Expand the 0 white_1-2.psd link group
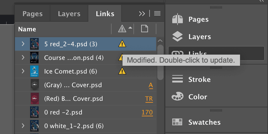 [x=23, y=126]
